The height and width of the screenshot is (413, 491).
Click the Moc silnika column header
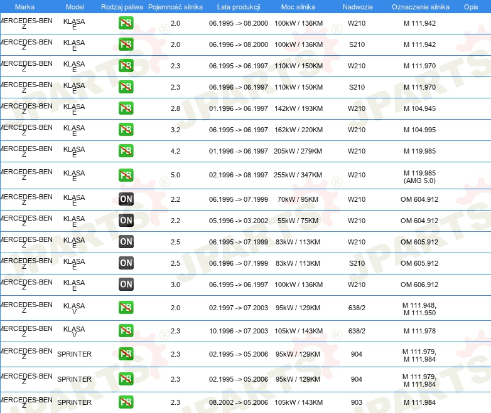(298, 7)
